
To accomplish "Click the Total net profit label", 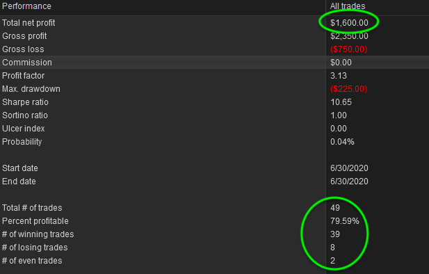I will pos(29,23).
